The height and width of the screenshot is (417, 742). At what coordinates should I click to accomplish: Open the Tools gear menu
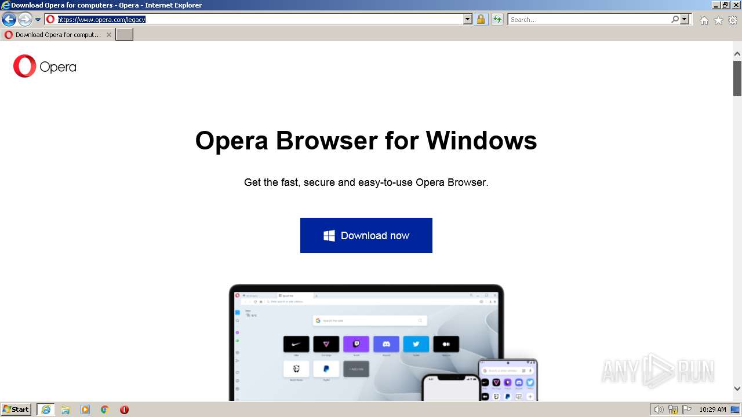pyautogui.click(x=733, y=20)
